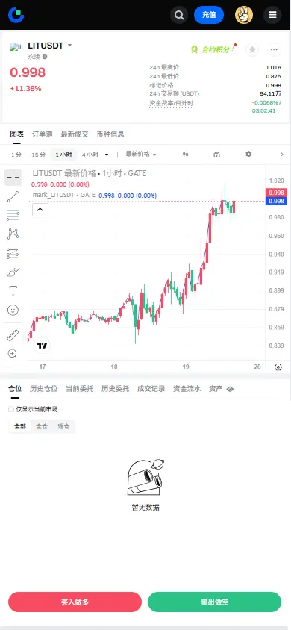The height and width of the screenshot is (630, 291).
Task: Toggle asset visibility eye icon
Action: coord(230,389)
